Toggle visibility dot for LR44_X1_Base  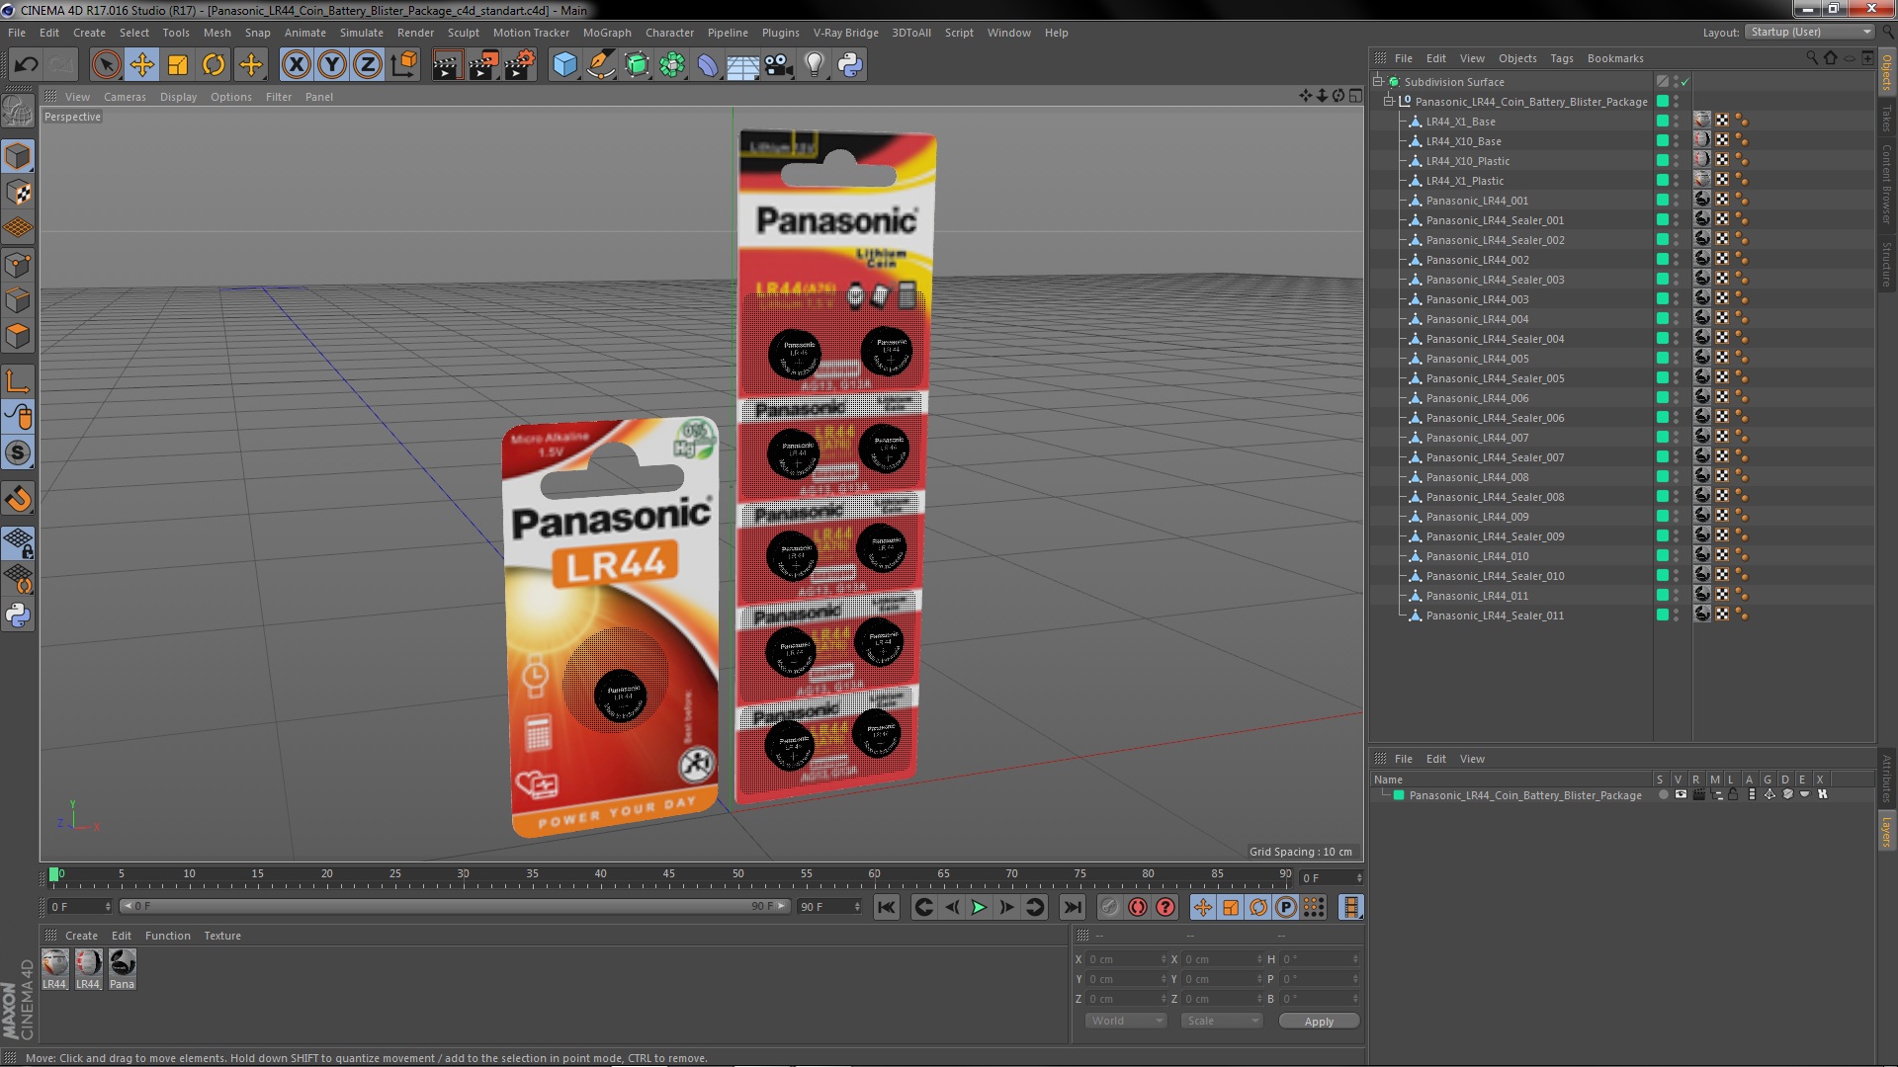click(1677, 122)
